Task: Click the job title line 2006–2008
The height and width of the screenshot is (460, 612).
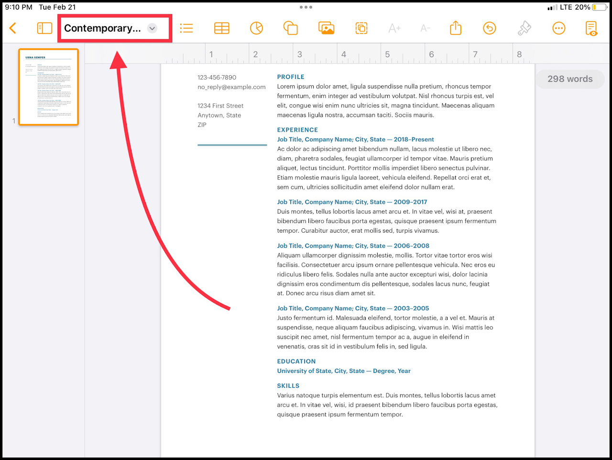Action: 353,246
